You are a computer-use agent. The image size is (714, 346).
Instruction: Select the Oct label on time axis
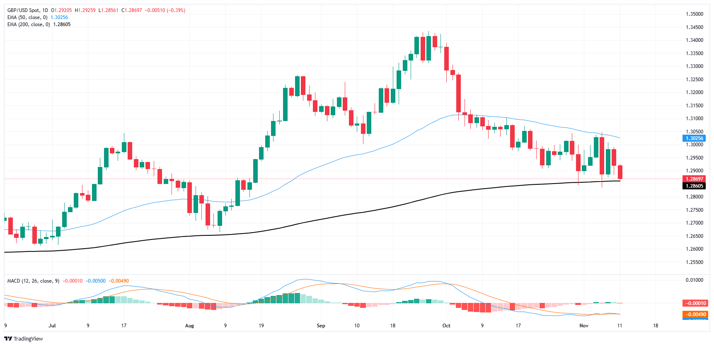[446, 326]
